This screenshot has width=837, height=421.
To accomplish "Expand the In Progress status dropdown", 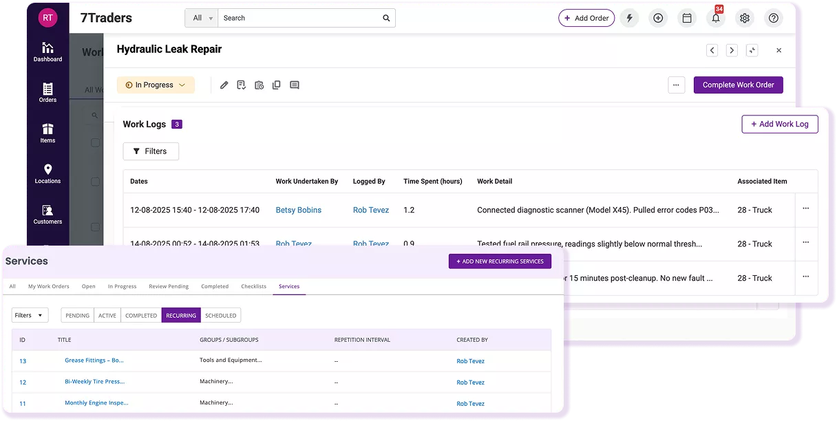I will click(156, 85).
